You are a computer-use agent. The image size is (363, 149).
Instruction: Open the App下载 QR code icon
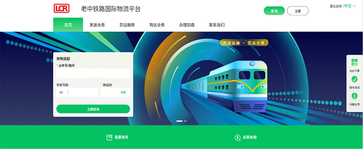(354, 63)
